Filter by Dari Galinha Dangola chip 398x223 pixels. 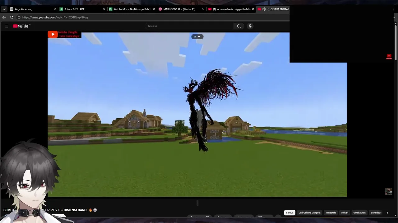tap(309, 213)
